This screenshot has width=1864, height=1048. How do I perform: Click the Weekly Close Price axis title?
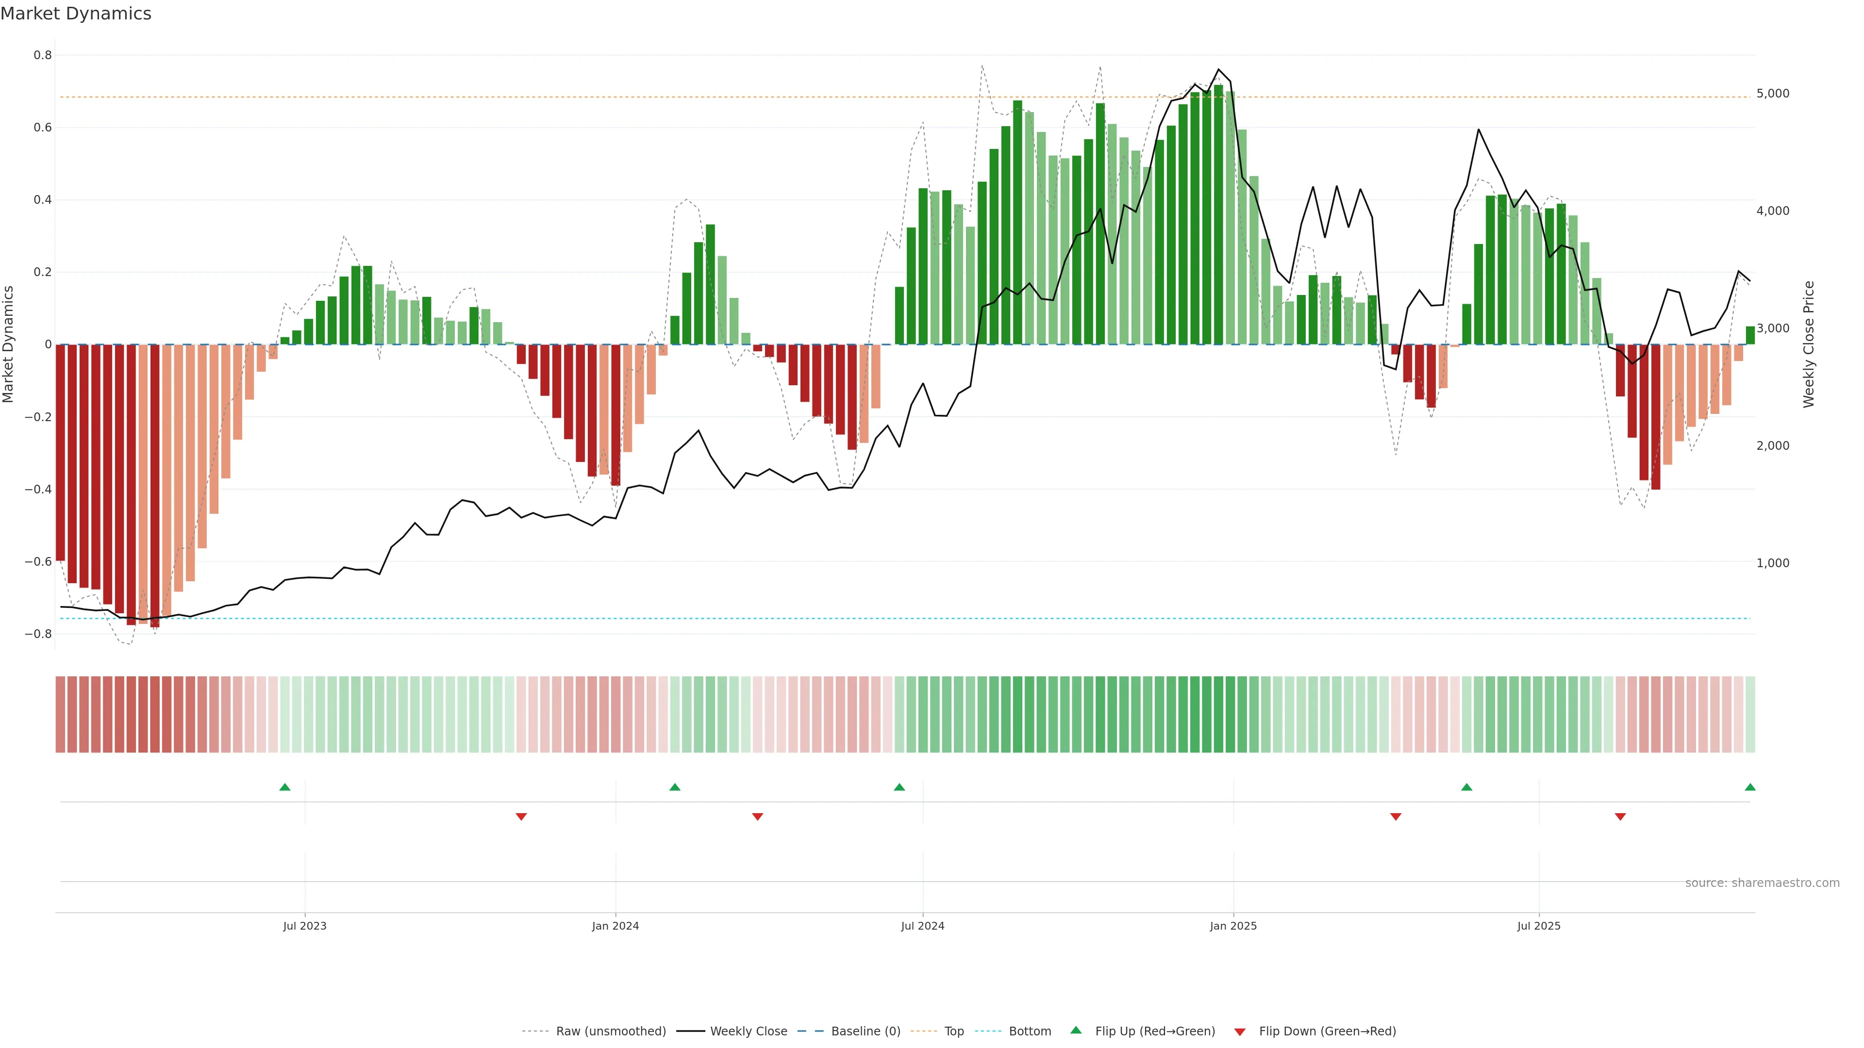tap(1808, 344)
